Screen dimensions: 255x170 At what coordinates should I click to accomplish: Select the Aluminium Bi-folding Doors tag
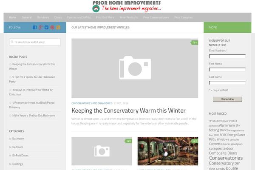pyautogui.click(x=224, y=128)
